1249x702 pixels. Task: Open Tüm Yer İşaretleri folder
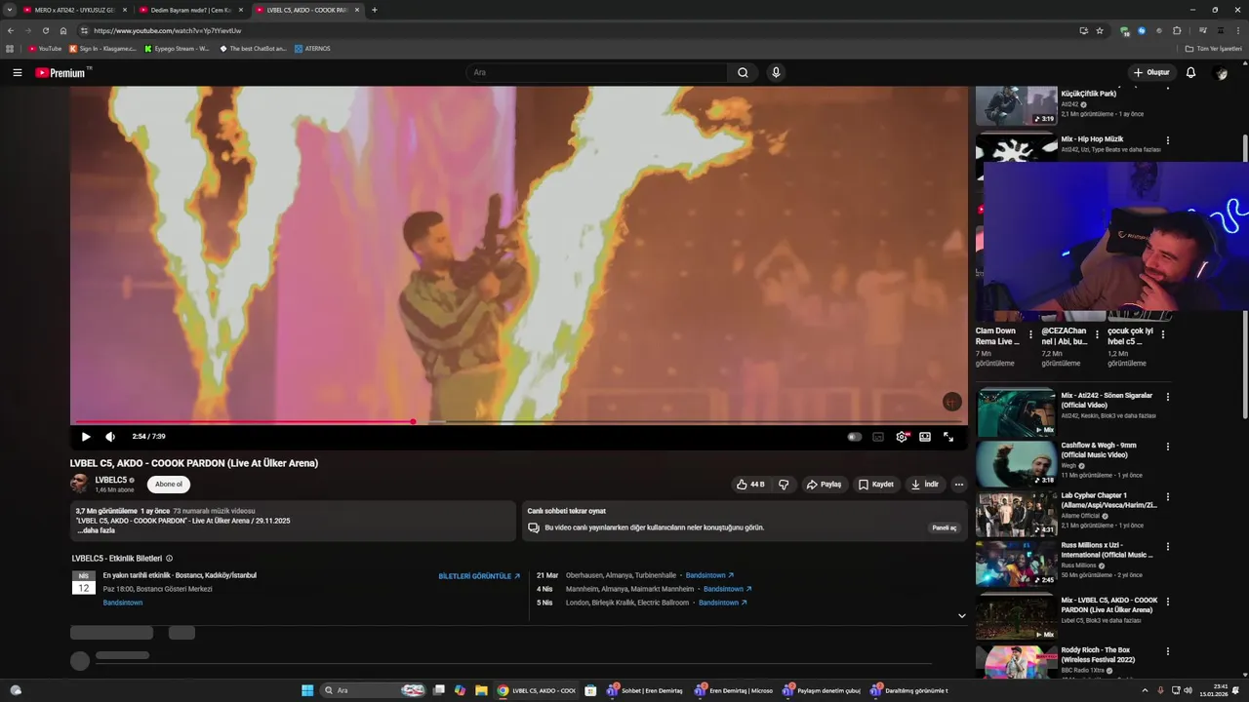click(1213, 49)
